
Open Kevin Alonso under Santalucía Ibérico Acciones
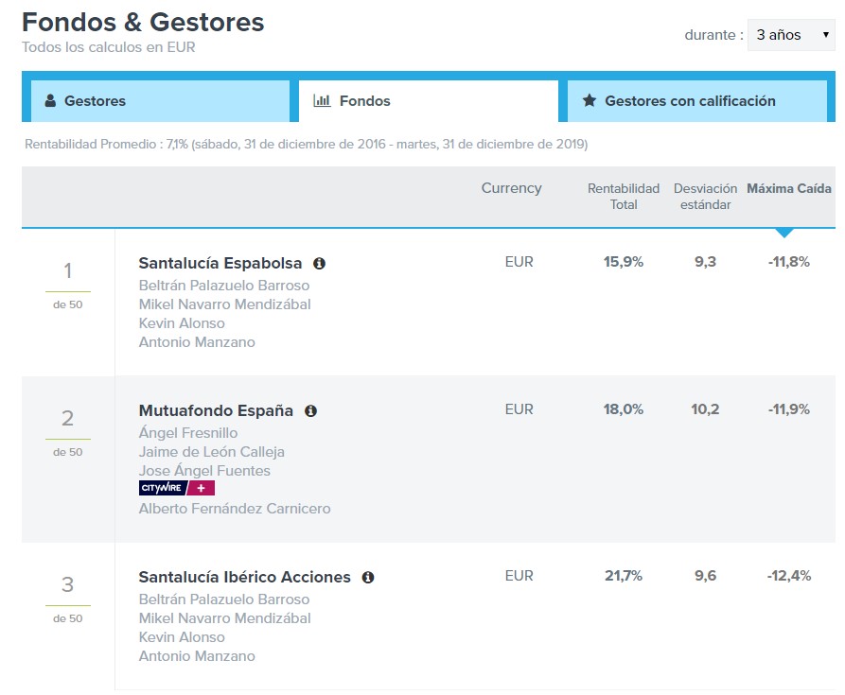coord(182,637)
